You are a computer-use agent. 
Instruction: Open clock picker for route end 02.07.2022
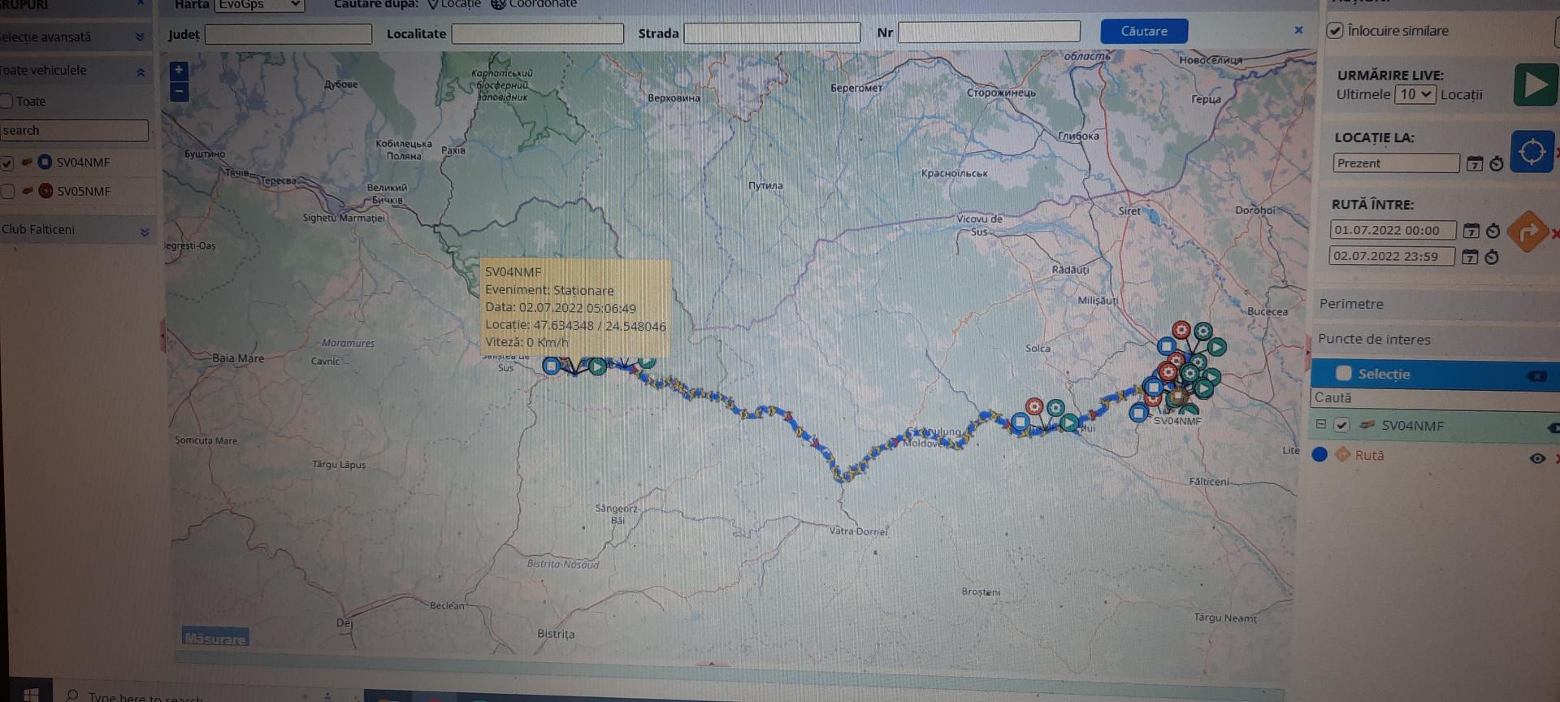point(1491,257)
